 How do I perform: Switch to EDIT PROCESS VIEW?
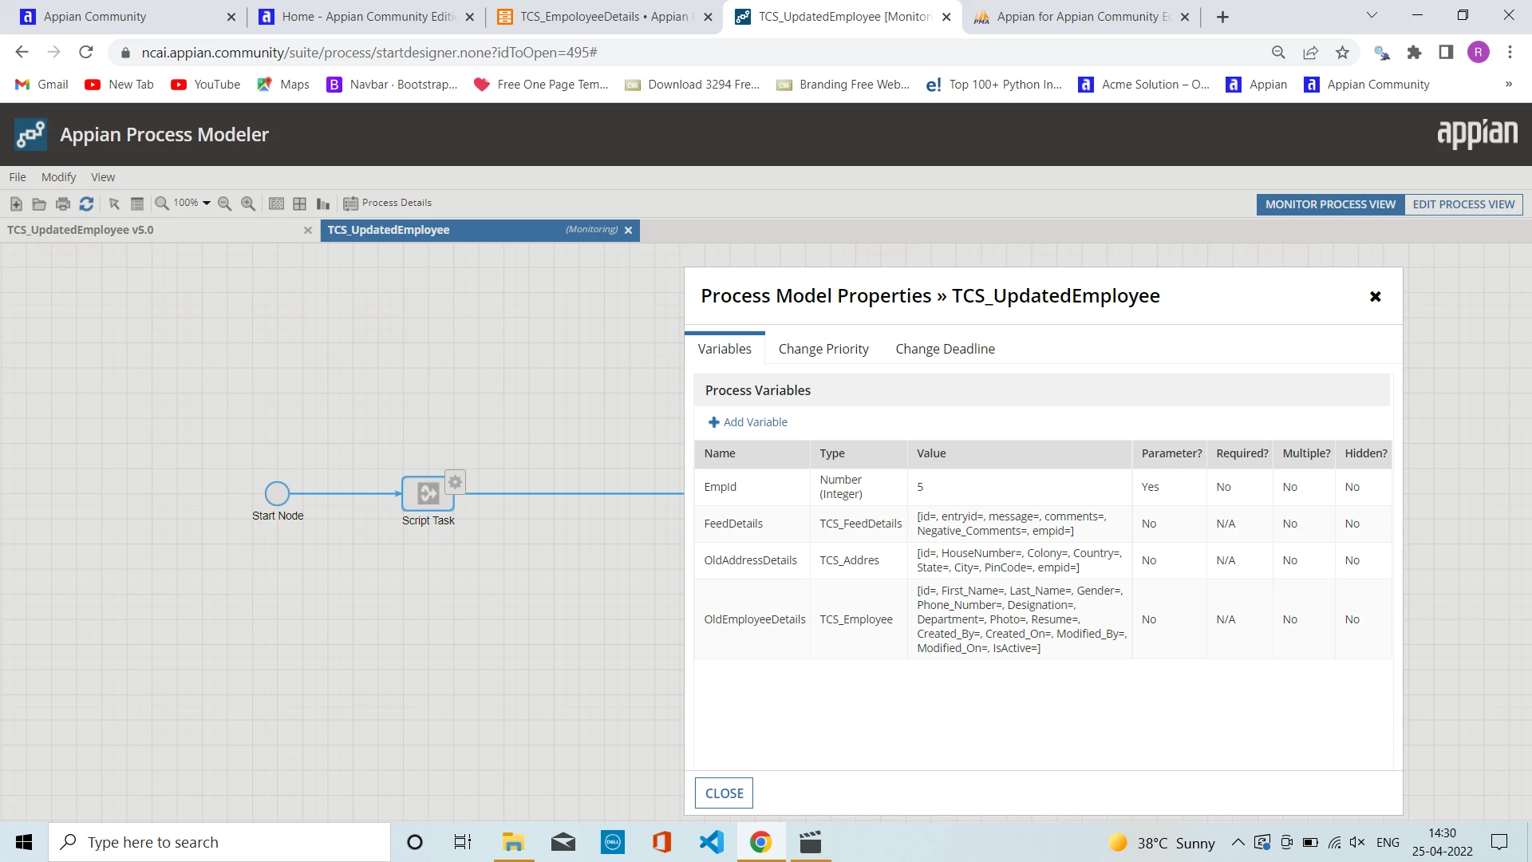[x=1463, y=204]
